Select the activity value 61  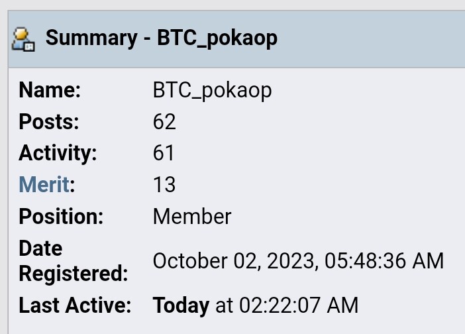click(164, 153)
